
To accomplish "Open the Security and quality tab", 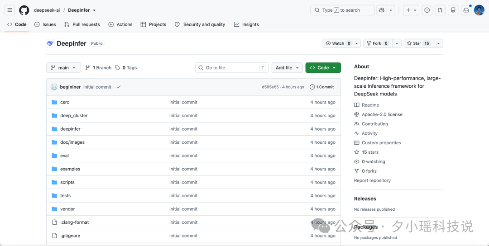I will coord(200,24).
